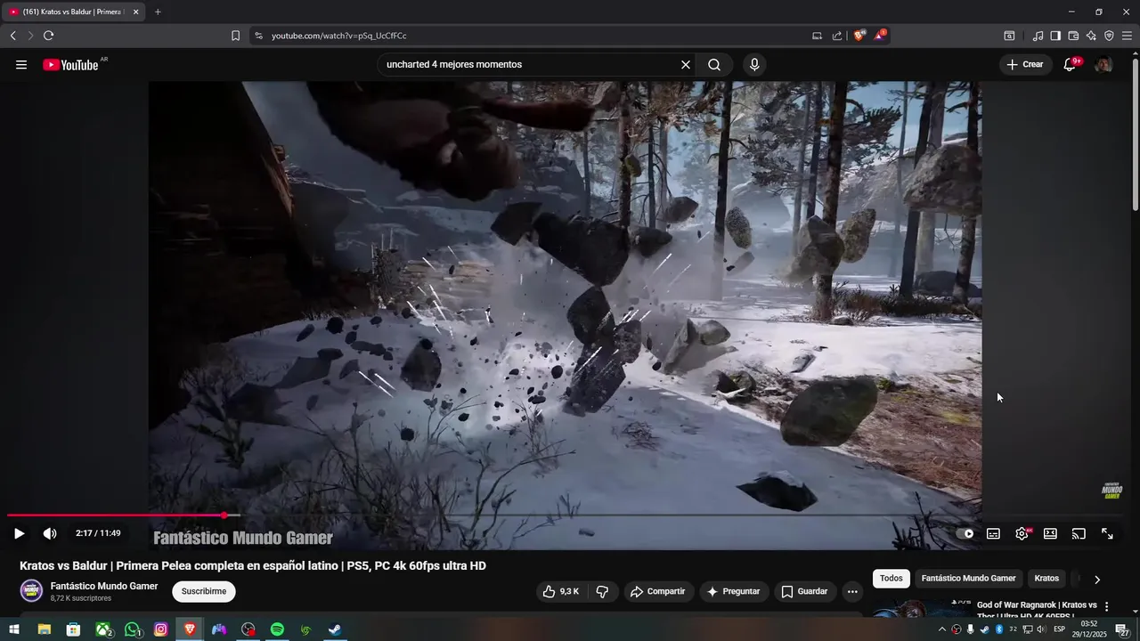Reload the page
Screen dimensions: 1140x641
(48, 36)
